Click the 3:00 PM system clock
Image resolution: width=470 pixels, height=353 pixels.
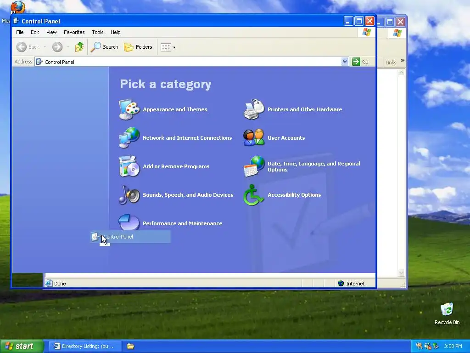tap(453, 346)
